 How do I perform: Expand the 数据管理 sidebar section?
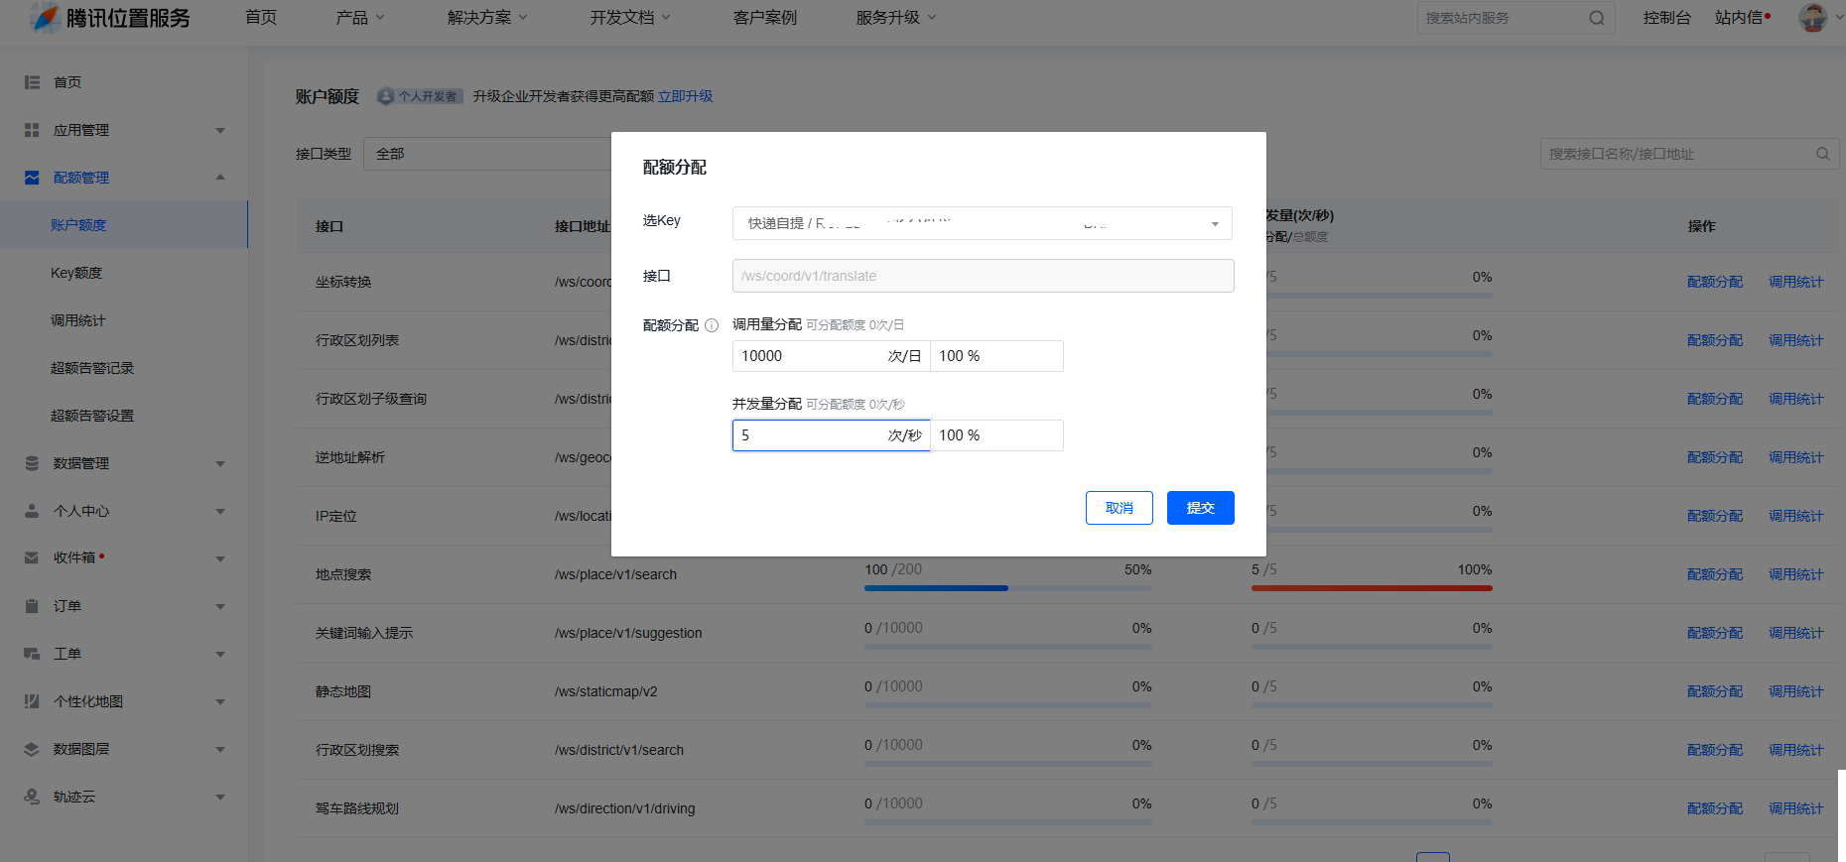pos(220,463)
